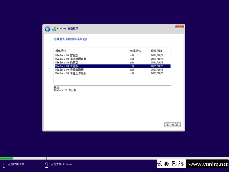Screen dimensions: 229x172
Task: Click the blue back arrow icon
Action: point(48,29)
